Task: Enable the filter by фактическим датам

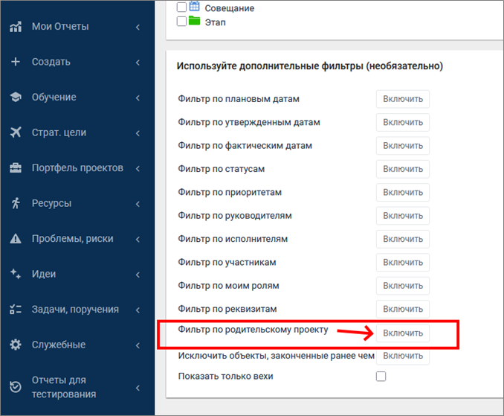Action: [x=403, y=146]
